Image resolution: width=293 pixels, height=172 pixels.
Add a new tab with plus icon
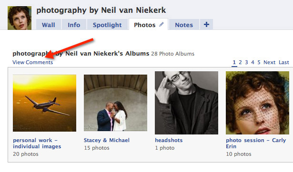206,24
